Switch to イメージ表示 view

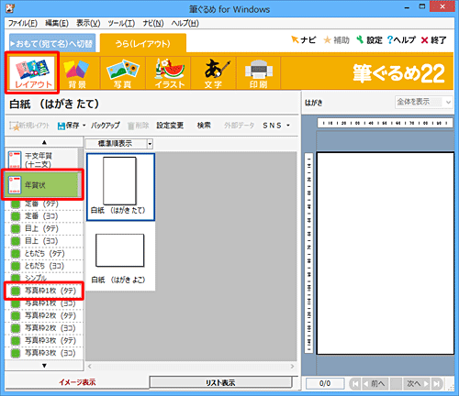pyautogui.click(x=77, y=382)
